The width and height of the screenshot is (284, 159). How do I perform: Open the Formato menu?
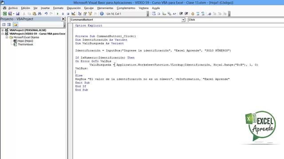[58, 8]
